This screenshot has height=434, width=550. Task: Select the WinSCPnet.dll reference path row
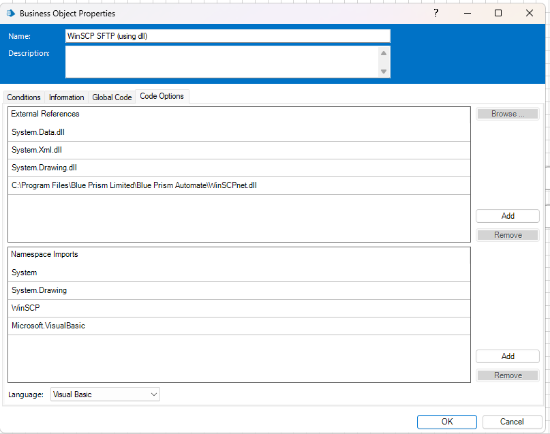[x=239, y=185]
